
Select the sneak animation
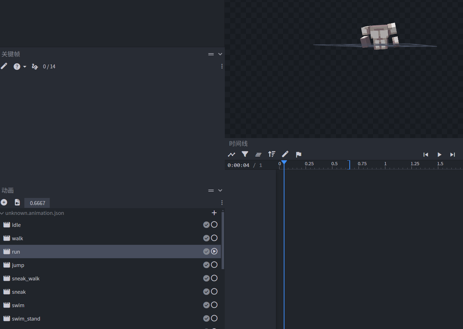pyautogui.click(x=110, y=292)
